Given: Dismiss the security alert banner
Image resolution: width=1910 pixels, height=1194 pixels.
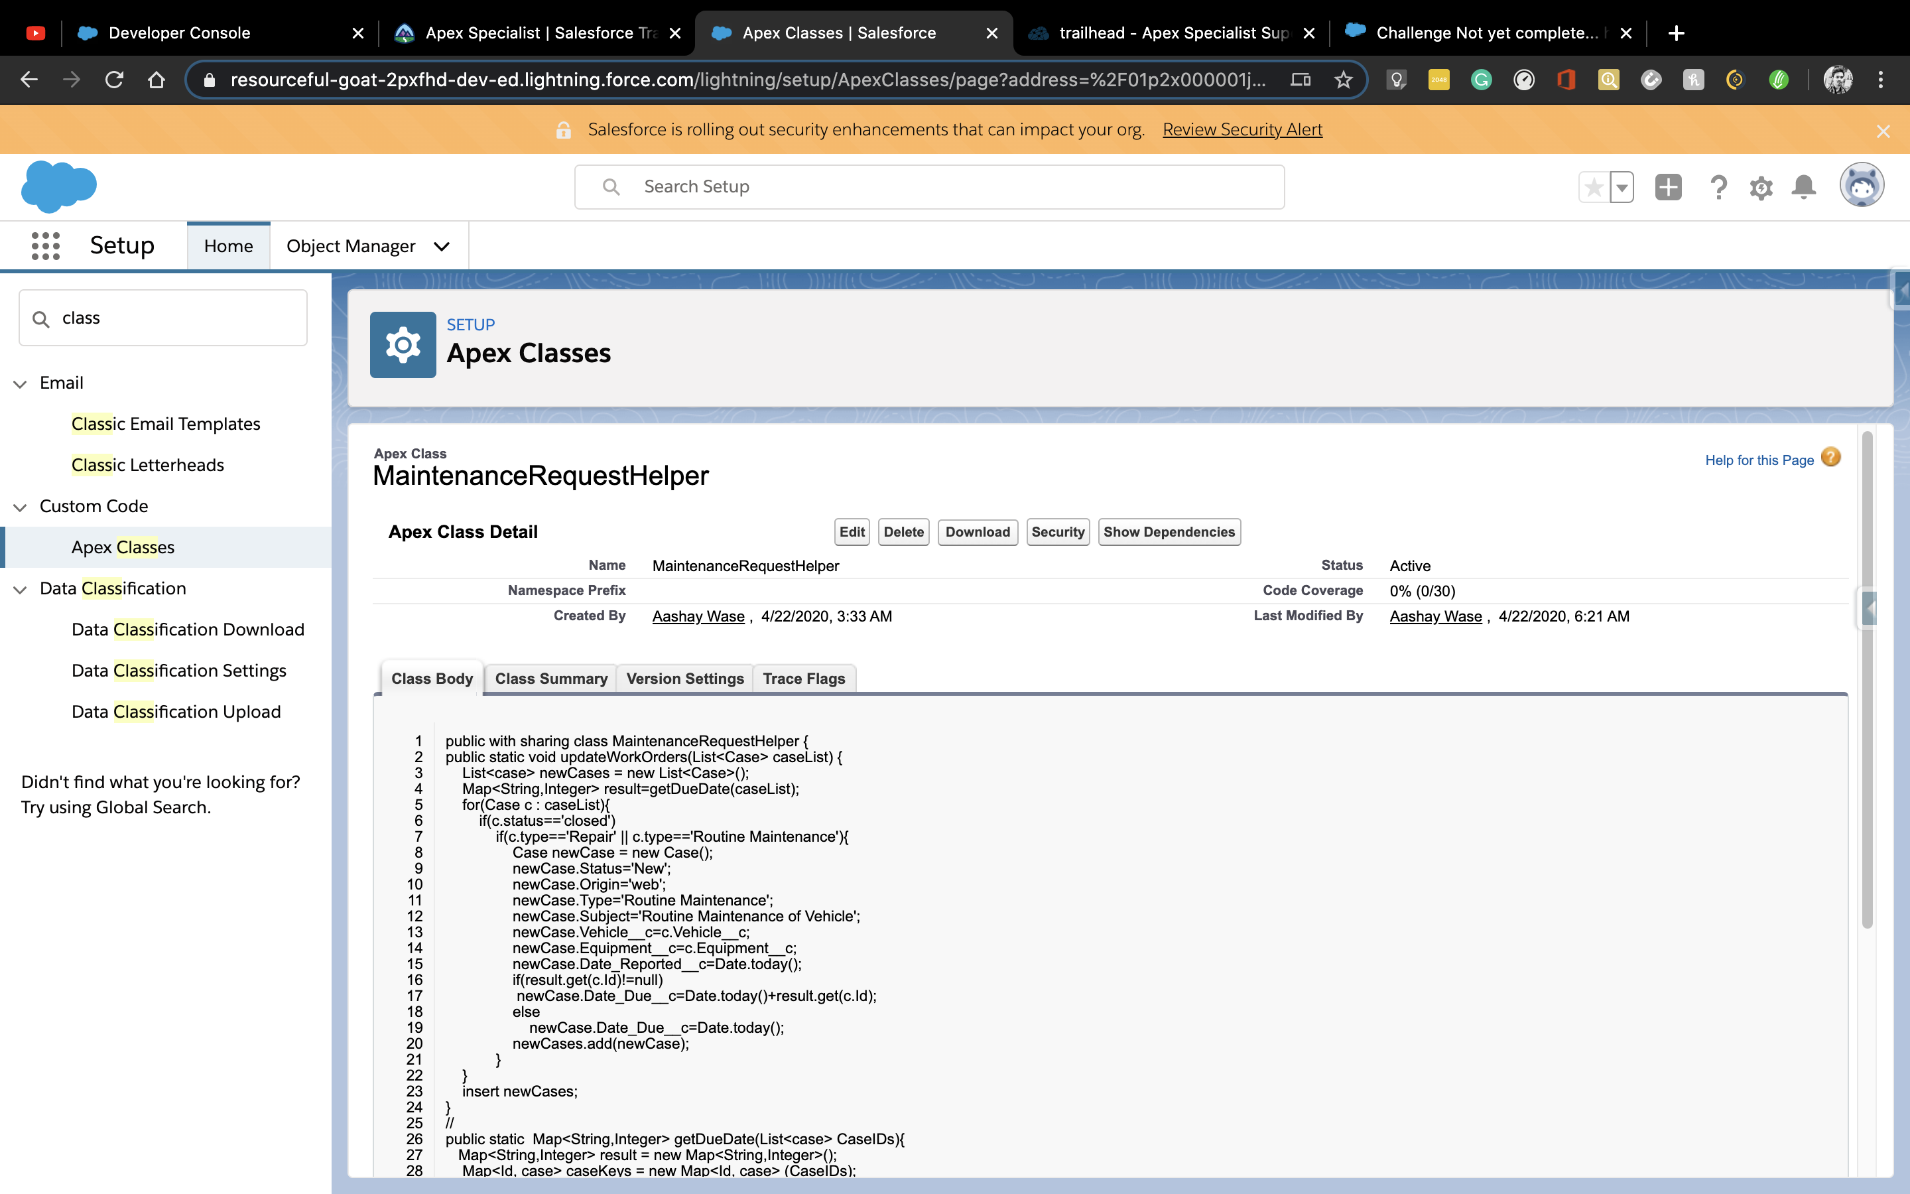Looking at the screenshot, I should point(1883,131).
